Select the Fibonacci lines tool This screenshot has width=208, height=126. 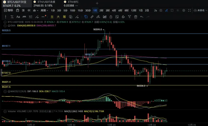coord(30,17)
